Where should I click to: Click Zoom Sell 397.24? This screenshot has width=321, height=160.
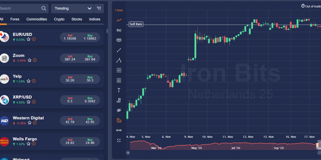click(x=70, y=58)
